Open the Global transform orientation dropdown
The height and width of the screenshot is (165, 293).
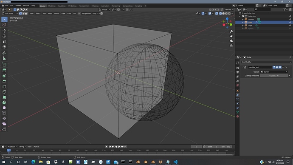click(x=104, y=9)
